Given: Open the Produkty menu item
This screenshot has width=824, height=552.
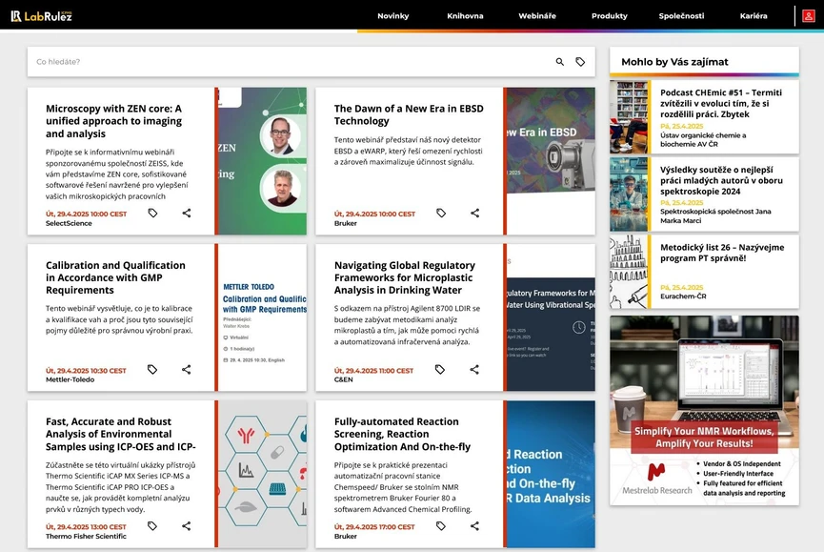Looking at the screenshot, I should [609, 16].
